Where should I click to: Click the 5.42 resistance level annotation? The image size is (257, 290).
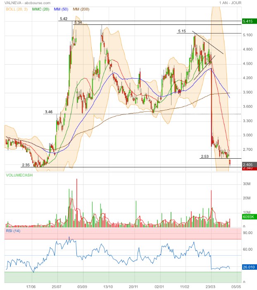click(64, 19)
